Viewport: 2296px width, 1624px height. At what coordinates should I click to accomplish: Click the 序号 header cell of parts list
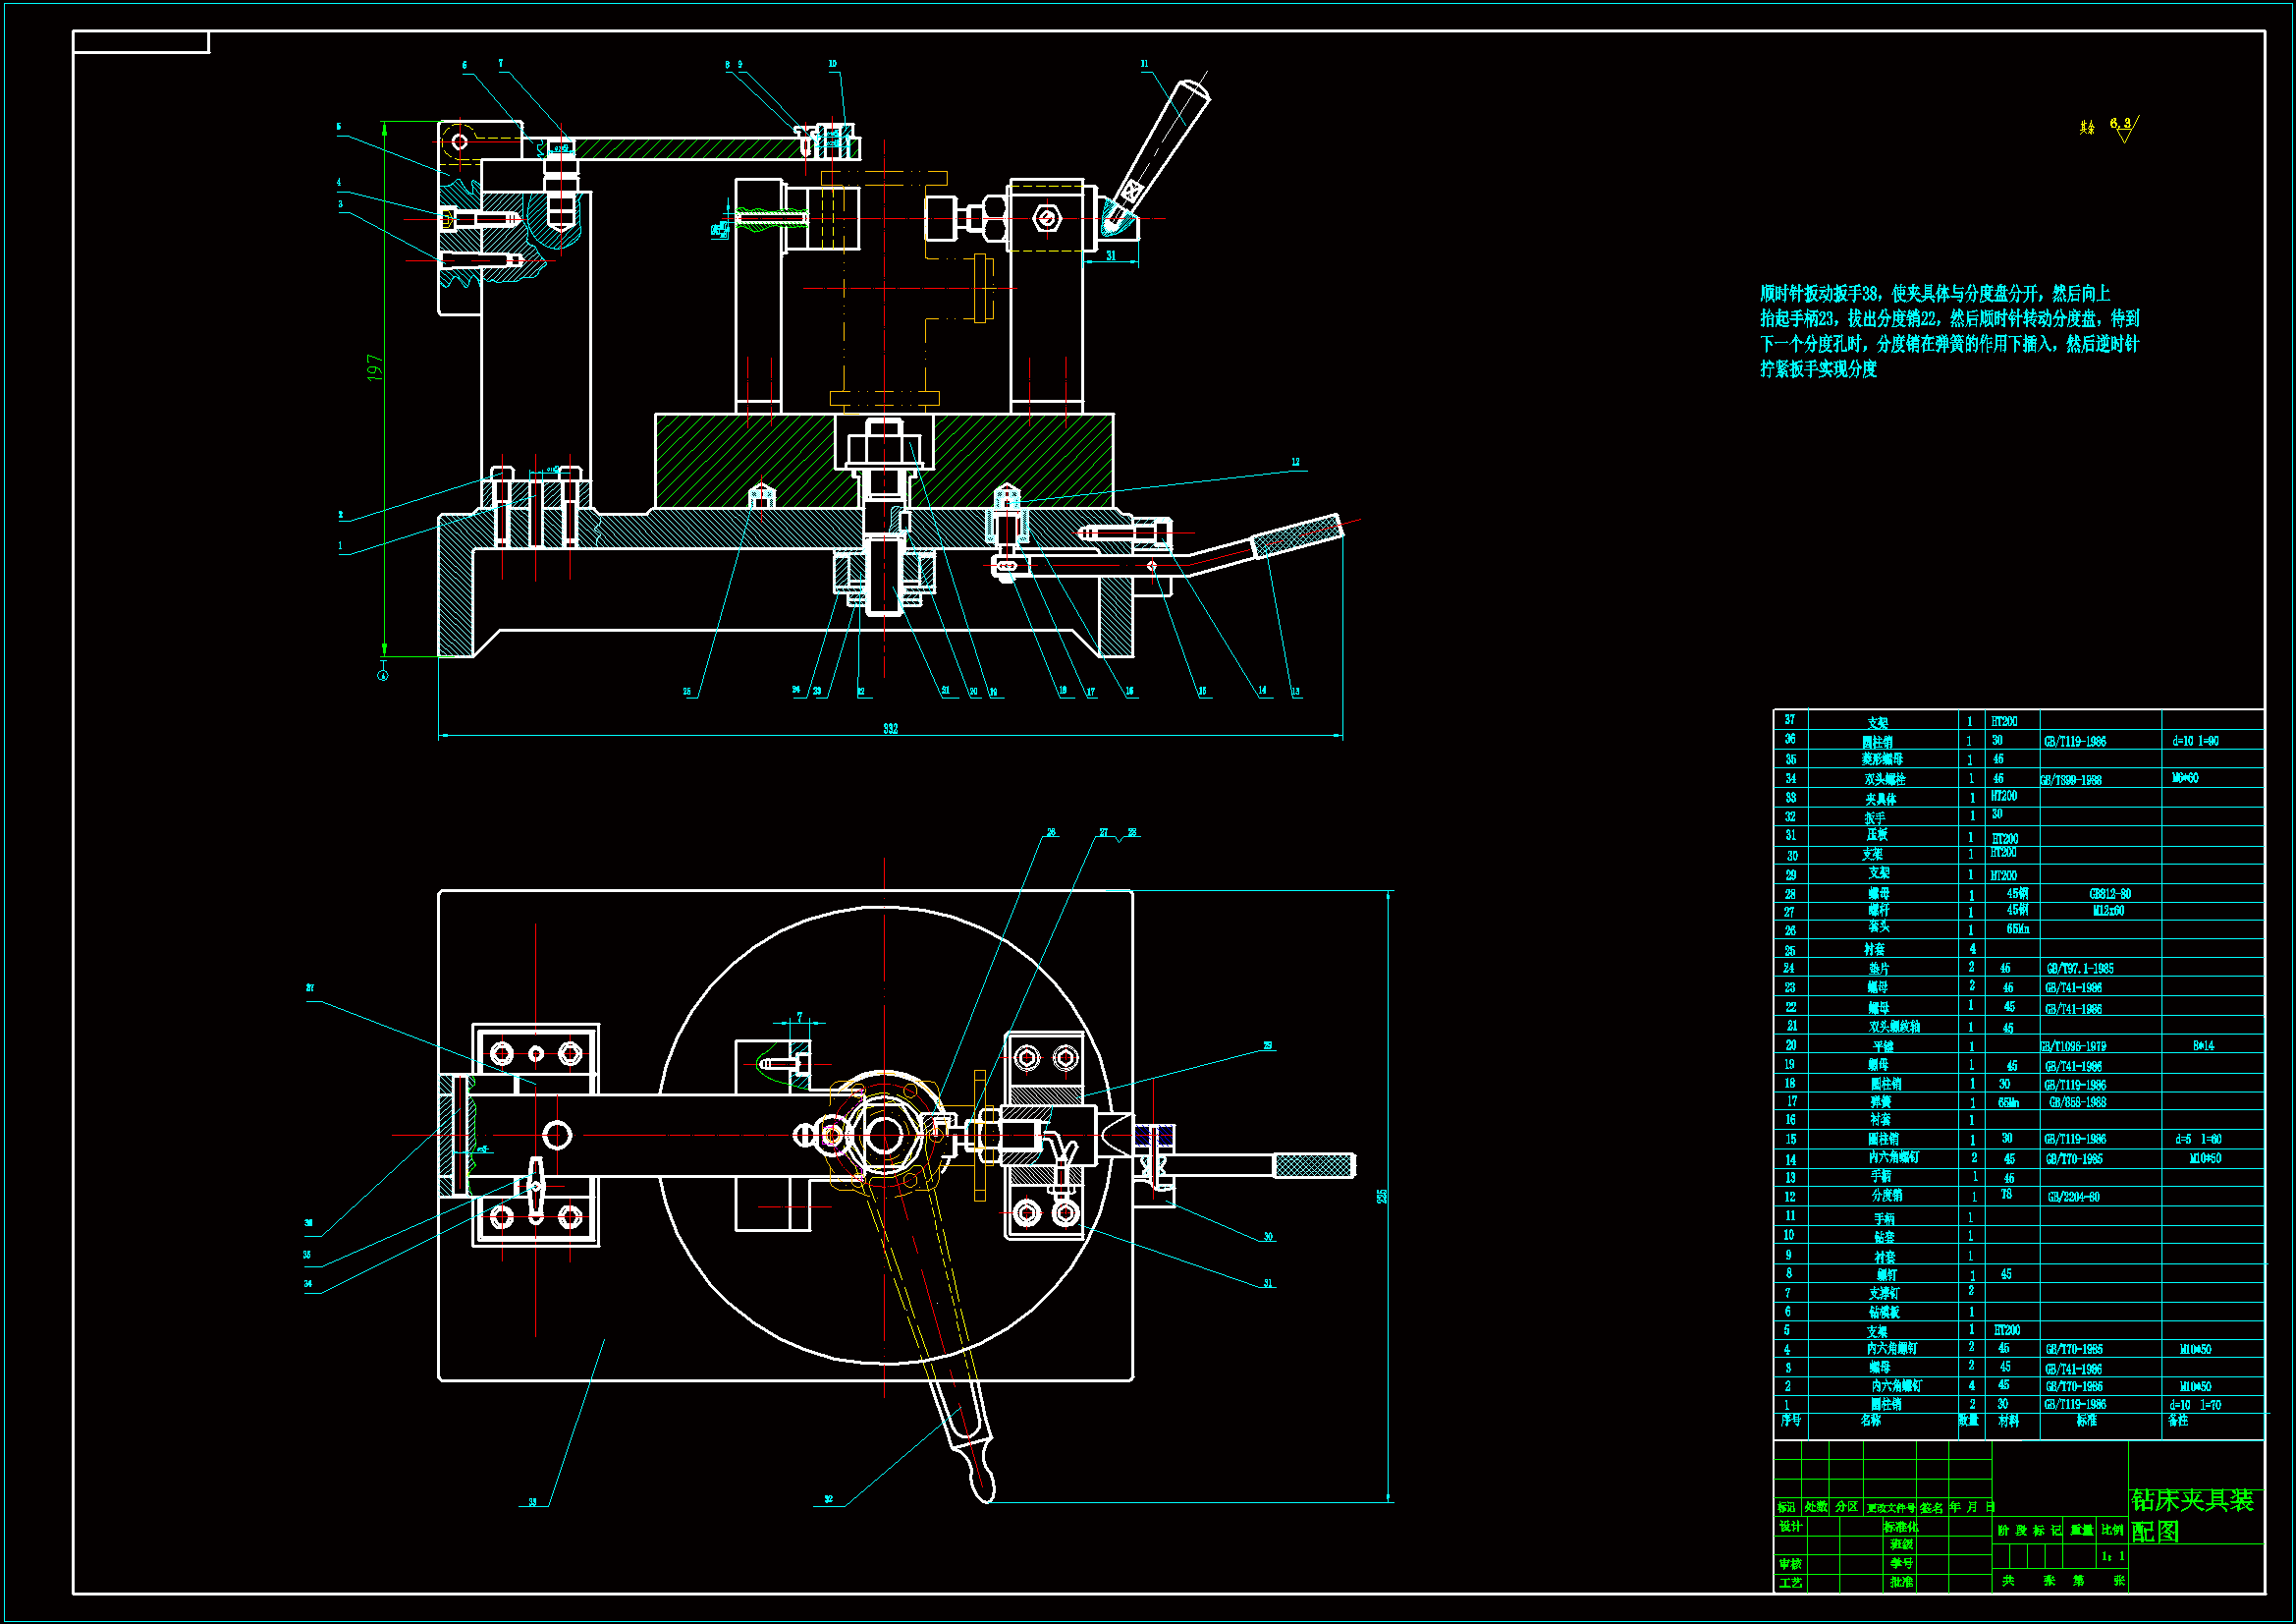1790,1421
